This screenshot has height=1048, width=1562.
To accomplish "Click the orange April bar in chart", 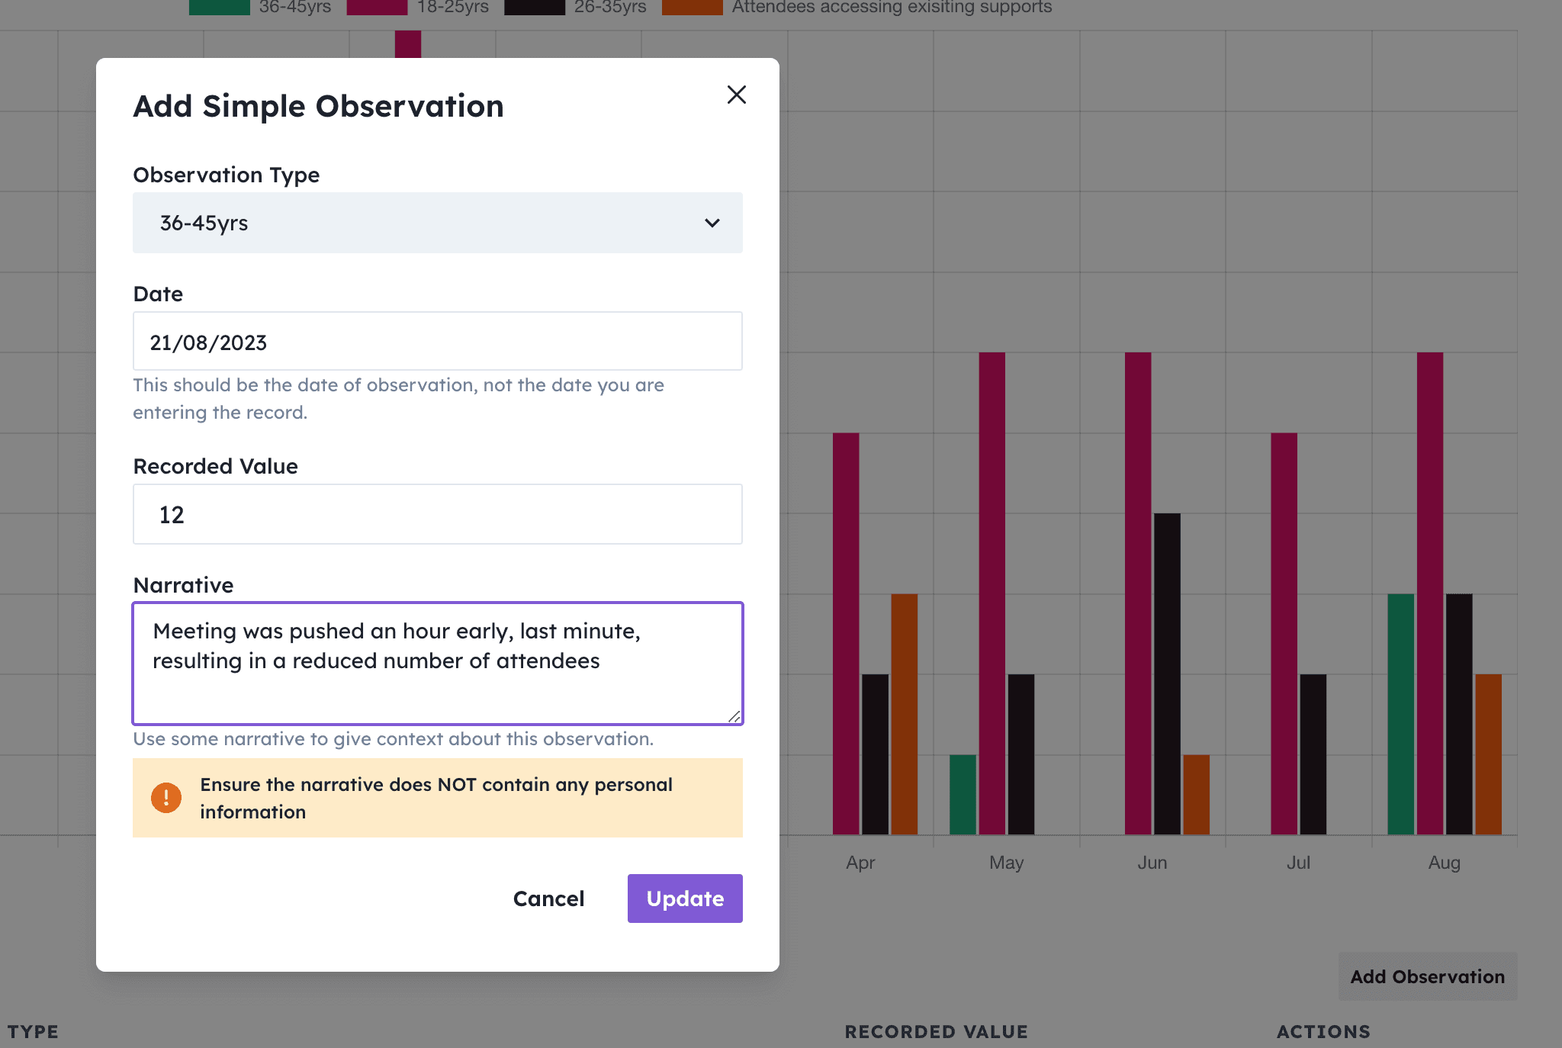I will point(904,713).
